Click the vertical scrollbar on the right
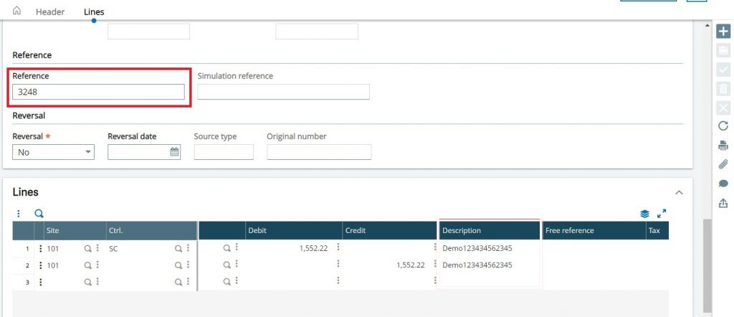This screenshot has height=317, width=734. 707,265
